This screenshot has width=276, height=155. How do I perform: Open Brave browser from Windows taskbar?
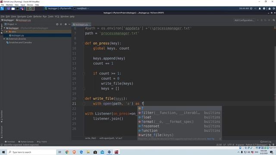pyautogui.click(x=74, y=152)
